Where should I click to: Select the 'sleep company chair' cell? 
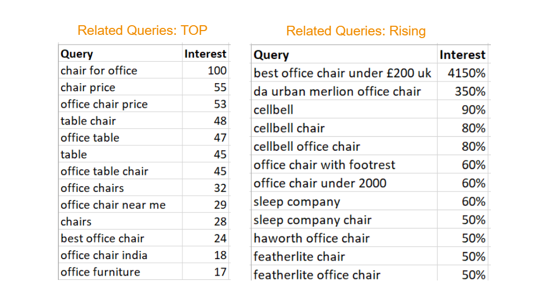click(313, 220)
